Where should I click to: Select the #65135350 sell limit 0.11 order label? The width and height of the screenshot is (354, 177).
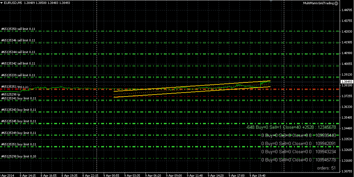pyautogui.click(x=18, y=29)
